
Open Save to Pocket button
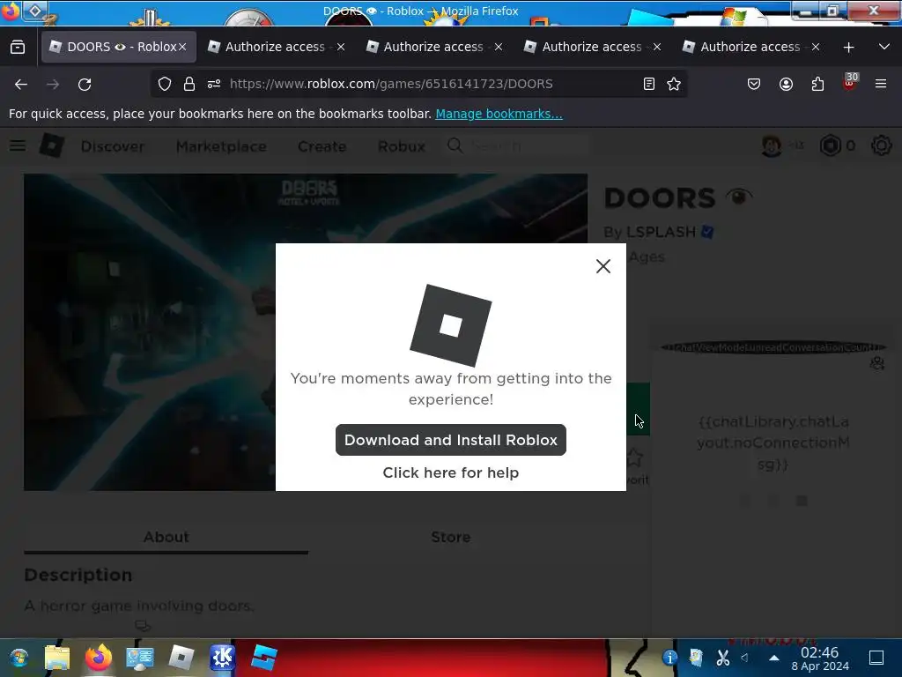click(x=754, y=84)
